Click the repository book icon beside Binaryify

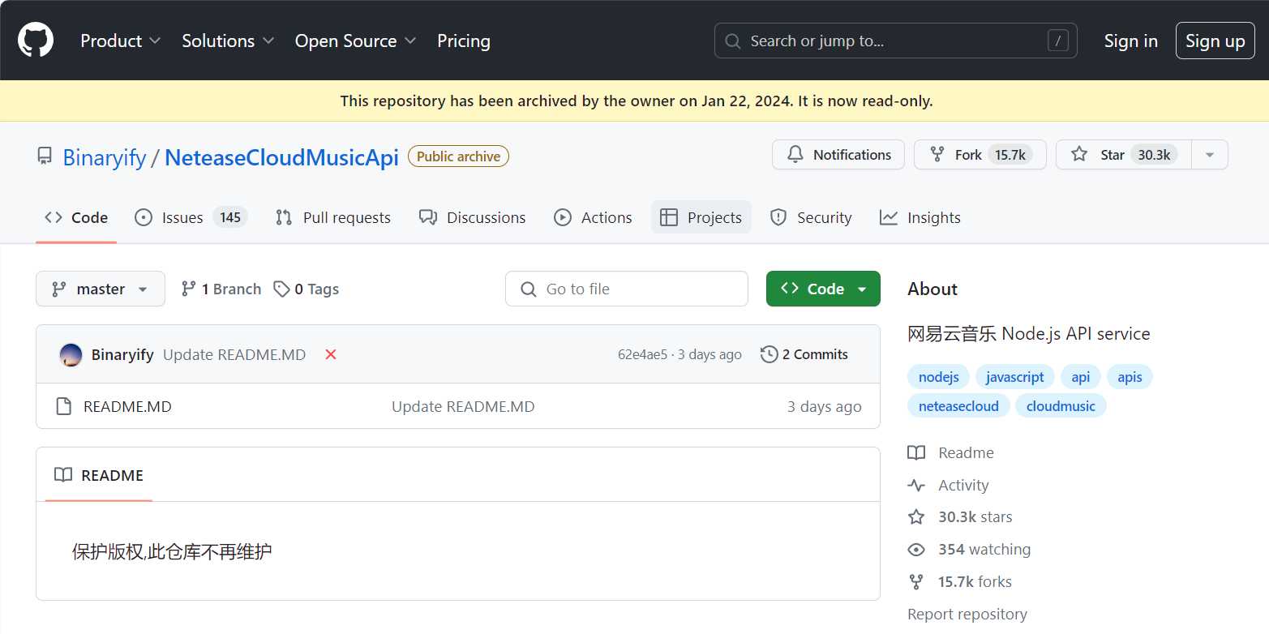pos(45,156)
